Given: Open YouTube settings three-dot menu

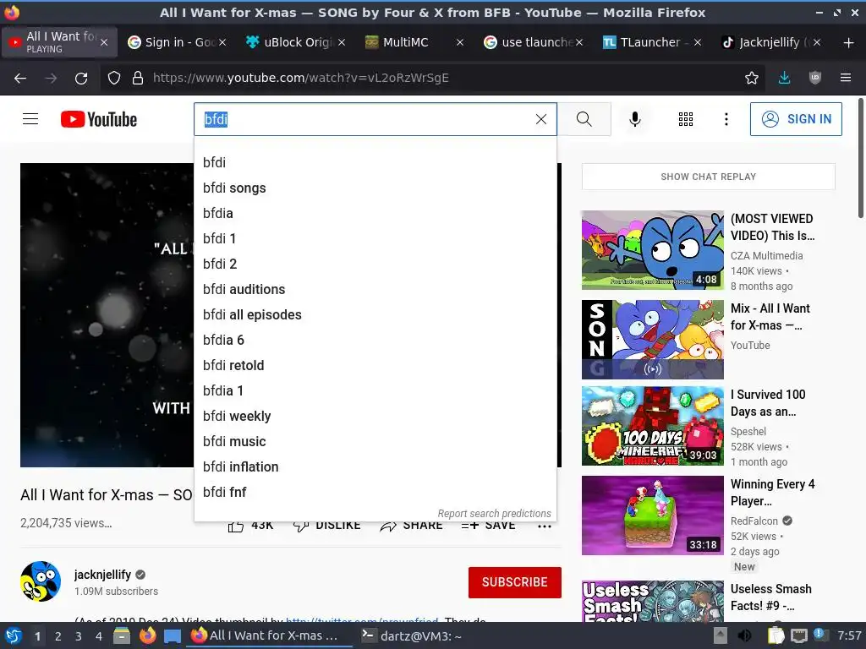Looking at the screenshot, I should point(726,119).
